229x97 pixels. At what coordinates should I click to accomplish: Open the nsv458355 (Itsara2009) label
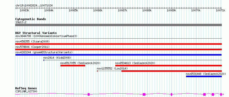pos(32,41)
